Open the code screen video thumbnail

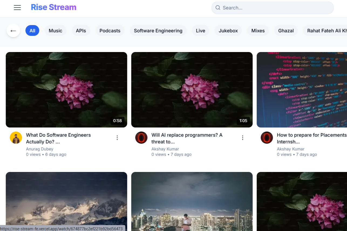pos(302,90)
